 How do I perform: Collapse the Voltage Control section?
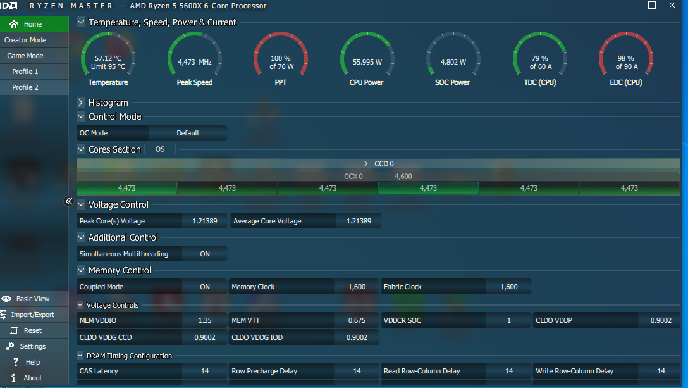(81, 204)
